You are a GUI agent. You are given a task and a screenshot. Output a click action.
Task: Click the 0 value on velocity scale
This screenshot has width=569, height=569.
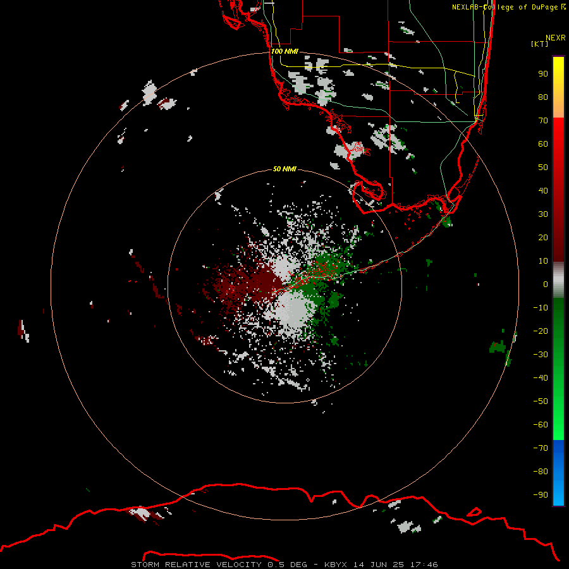pyautogui.click(x=546, y=284)
